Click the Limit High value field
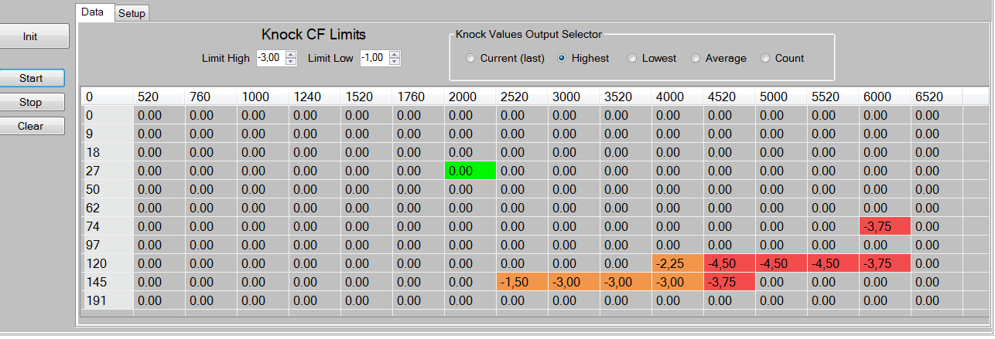 pos(271,58)
